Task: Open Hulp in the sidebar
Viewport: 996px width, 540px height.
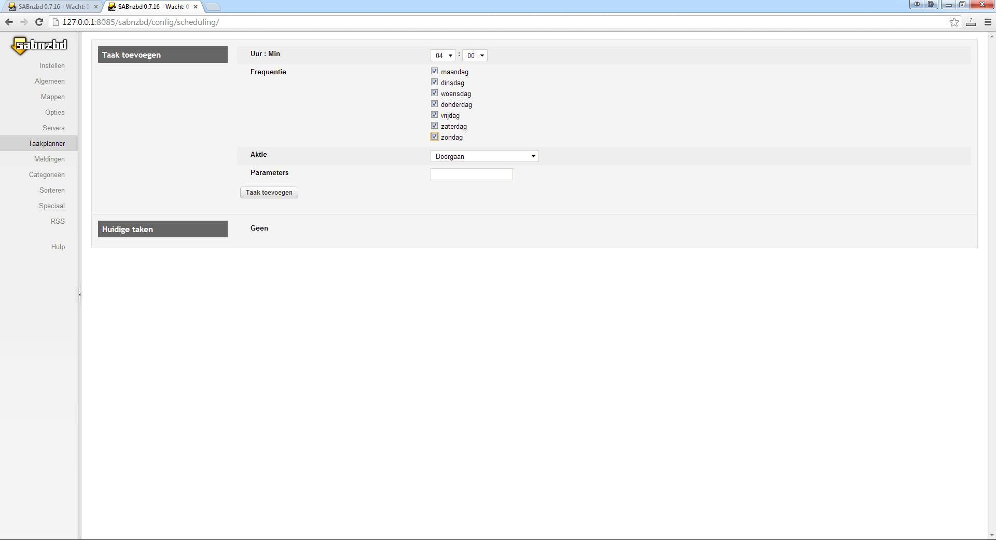Action: coord(58,247)
